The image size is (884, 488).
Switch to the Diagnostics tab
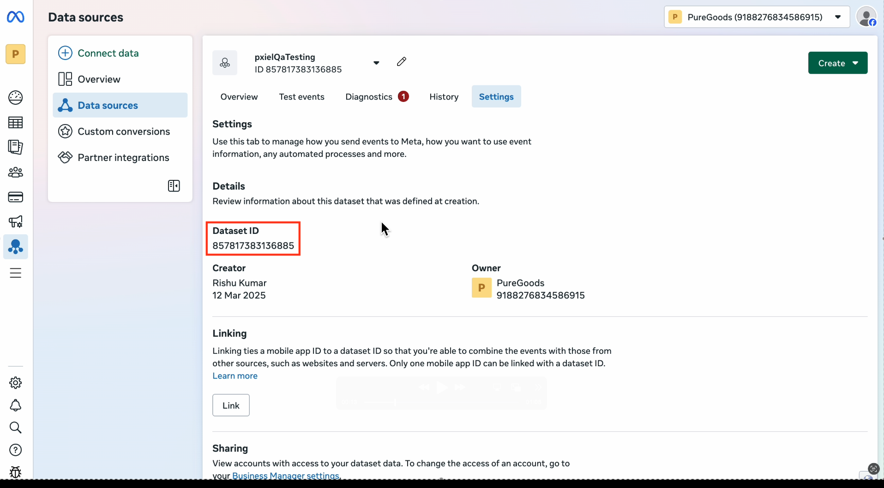[x=377, y=96]
